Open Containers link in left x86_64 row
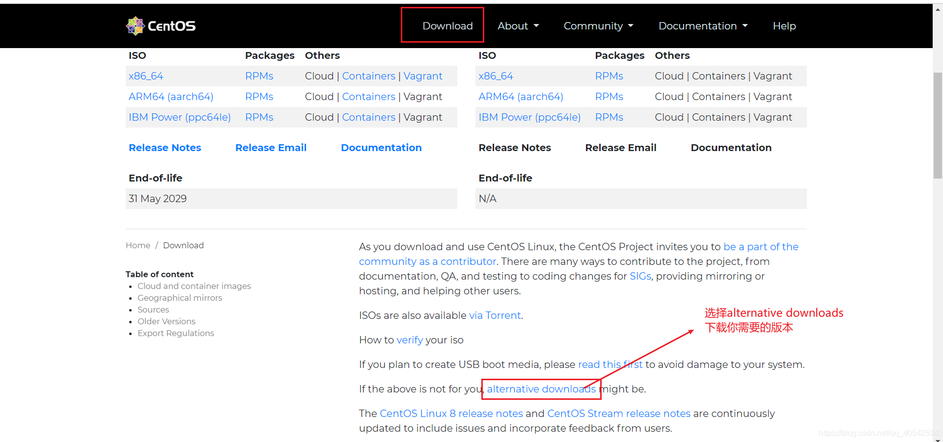The image size is (943, 442). tap(369, 76)
